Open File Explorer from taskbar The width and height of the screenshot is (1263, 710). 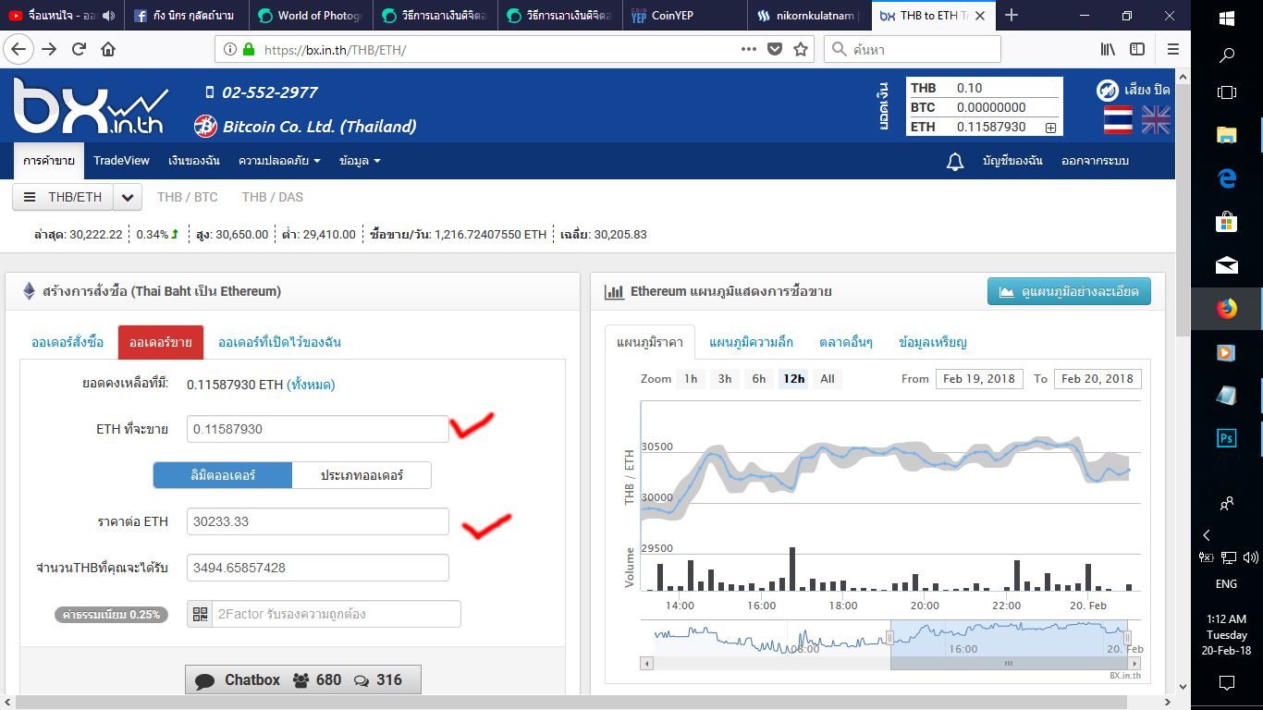point(1227,135)
